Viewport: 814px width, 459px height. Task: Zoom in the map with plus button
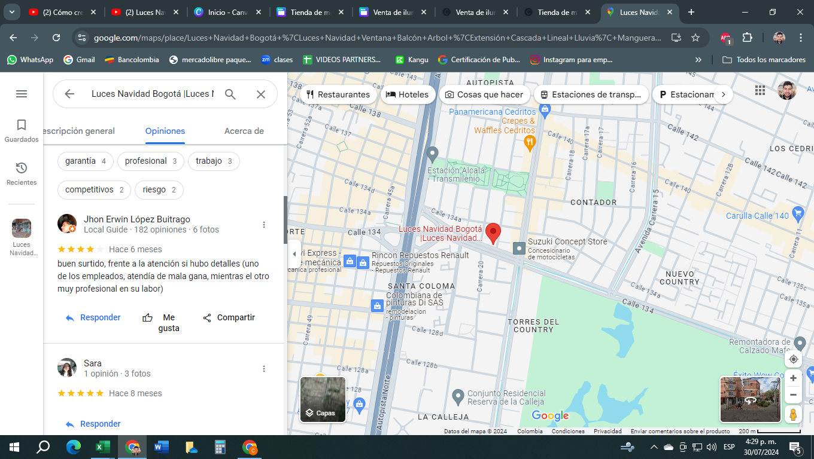pyautogui.click(x=794, y=378)
